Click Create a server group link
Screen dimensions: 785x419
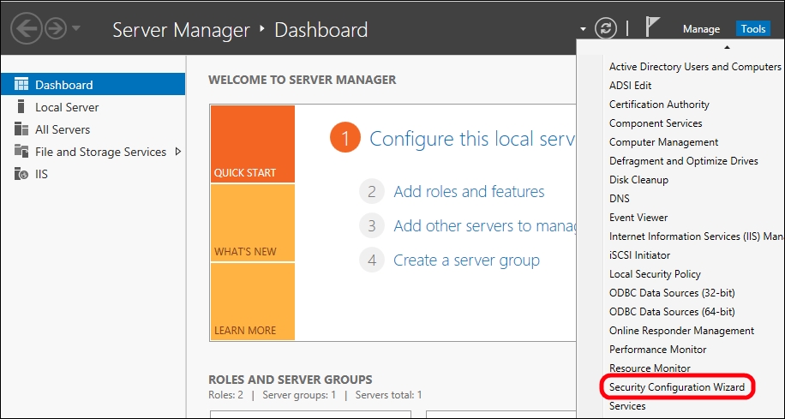[466, 260]
